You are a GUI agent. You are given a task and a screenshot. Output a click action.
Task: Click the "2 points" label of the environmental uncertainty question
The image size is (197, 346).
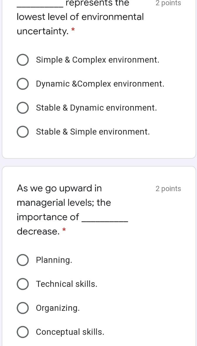168,3
